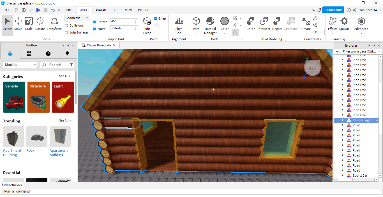Select the Vehicle category thumbnail

[x=14, y=97]
